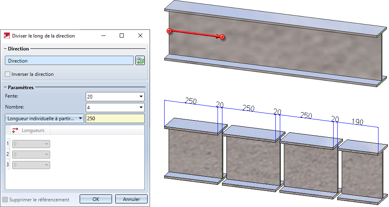
Task: Click the dialog title bar app icon
Action: (7, 36)
